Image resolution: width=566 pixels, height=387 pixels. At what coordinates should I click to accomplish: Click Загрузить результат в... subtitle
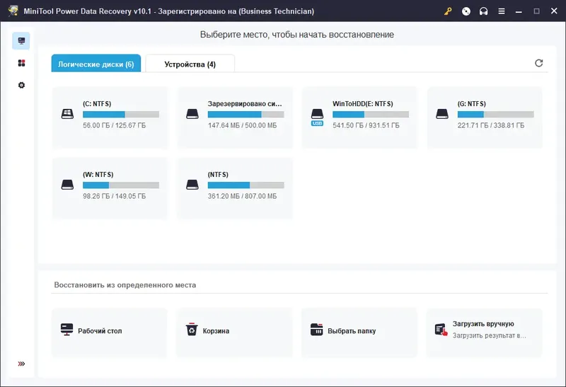click(489, 335)
